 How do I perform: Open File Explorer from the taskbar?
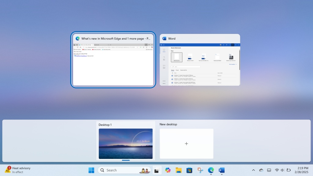click(x=179, y=170)
